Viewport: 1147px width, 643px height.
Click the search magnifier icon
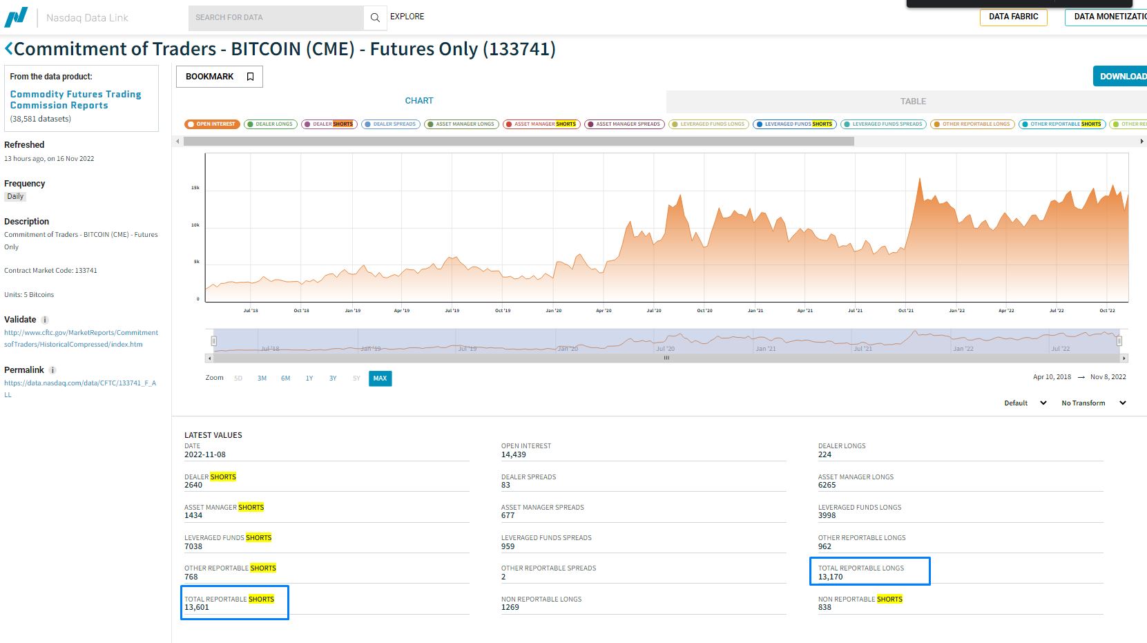point(375,17)
